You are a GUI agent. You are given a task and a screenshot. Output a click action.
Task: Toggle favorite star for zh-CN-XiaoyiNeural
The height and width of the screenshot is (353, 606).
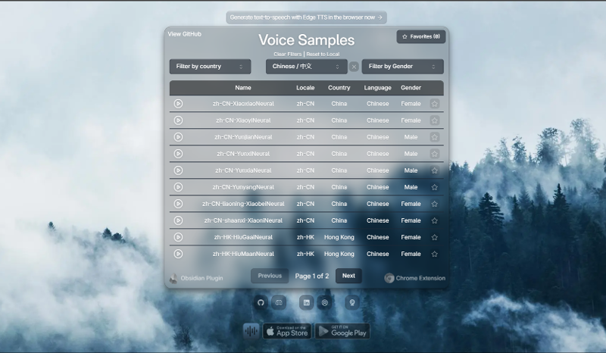[x=434, y=120]
